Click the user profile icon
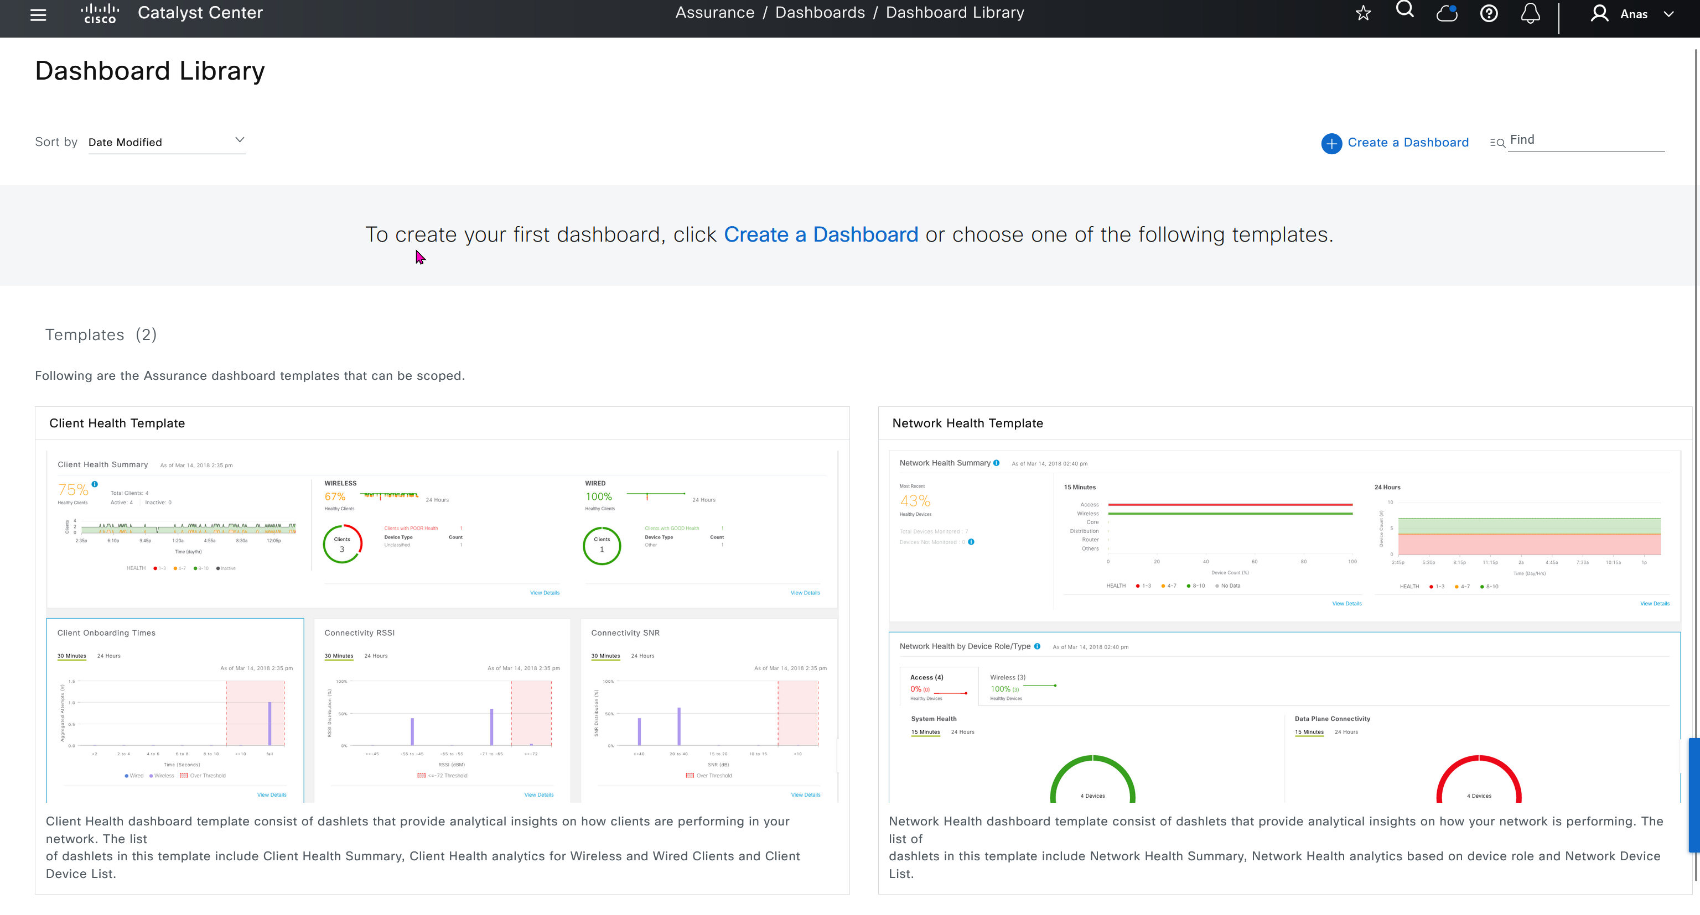1700x915 pixels. coord(1599,13)
